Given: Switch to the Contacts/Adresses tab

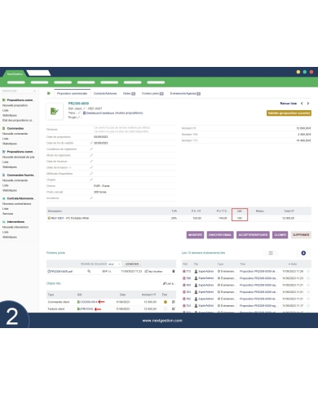Looking at the screenshot, I should point(105,93).
